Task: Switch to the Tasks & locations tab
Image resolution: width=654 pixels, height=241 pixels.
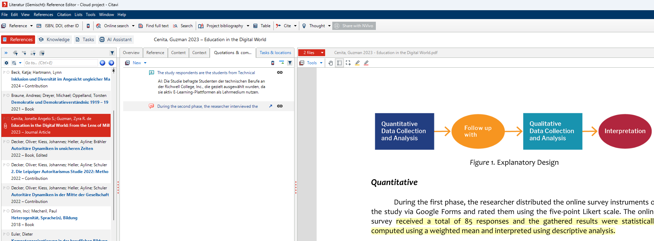Action: (275, 53)
